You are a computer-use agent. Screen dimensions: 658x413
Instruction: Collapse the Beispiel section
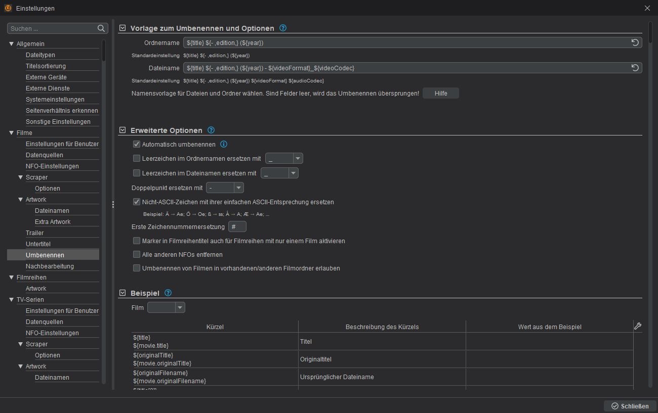[122, 293]
